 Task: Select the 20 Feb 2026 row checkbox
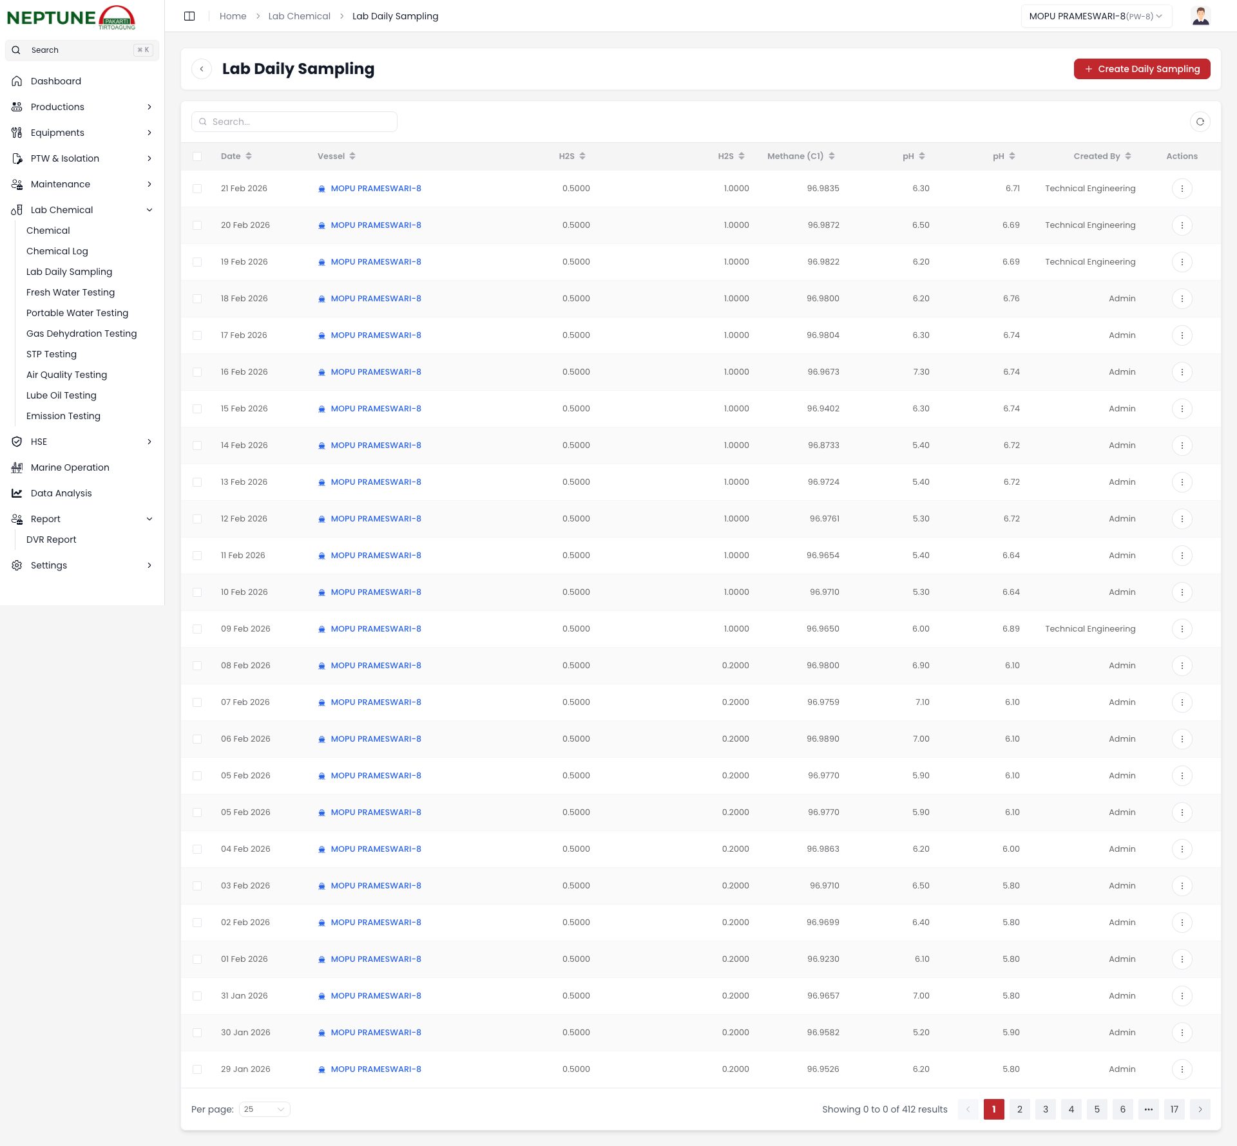click(197, 225)
